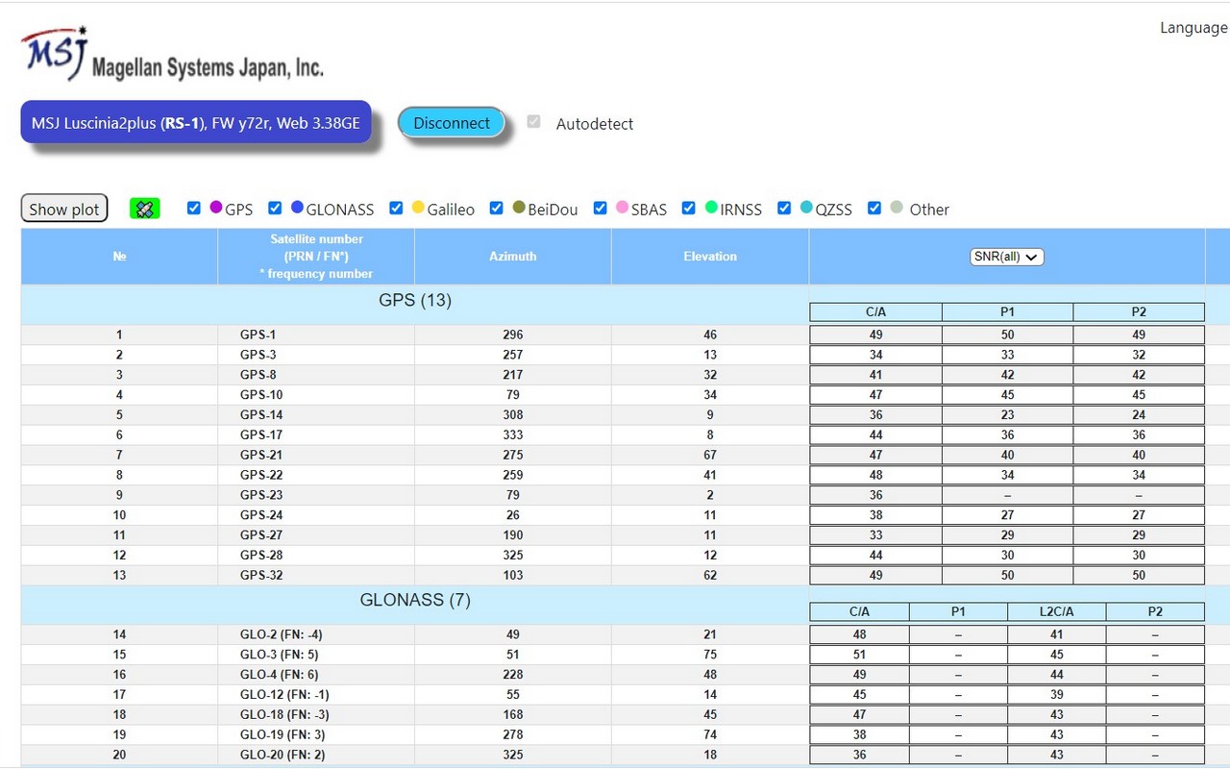Click the pink SBAS legend dot
Image resolution: width=1230 pixels, height=769 pixels.
623,208
